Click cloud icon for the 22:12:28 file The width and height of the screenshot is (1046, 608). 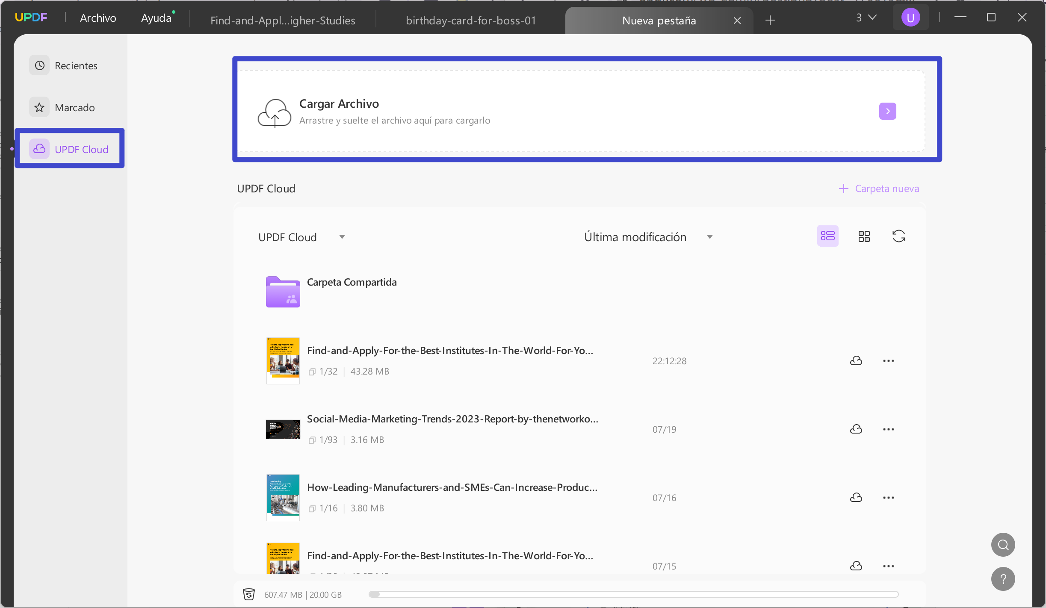[x=856, y=361]
